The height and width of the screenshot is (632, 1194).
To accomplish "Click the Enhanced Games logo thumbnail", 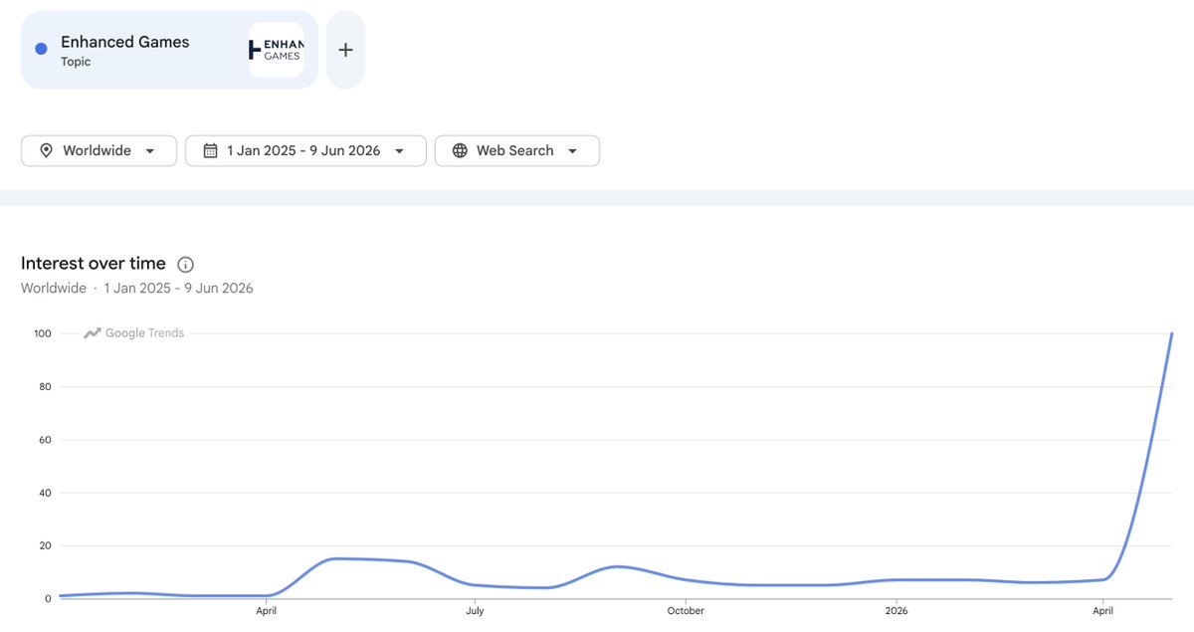I will (x=277, y=50).
